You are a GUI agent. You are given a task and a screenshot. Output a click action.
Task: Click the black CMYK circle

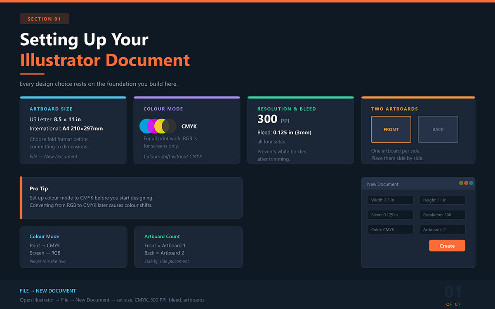[x=169, y=126]
